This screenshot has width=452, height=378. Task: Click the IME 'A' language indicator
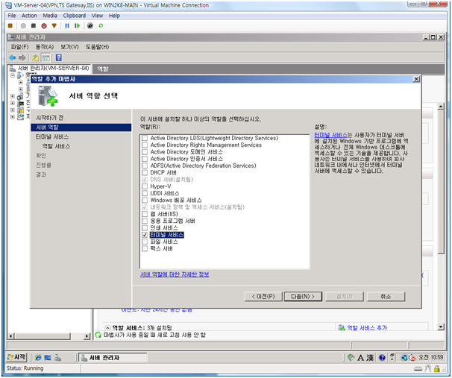click(x=360, y=358)
